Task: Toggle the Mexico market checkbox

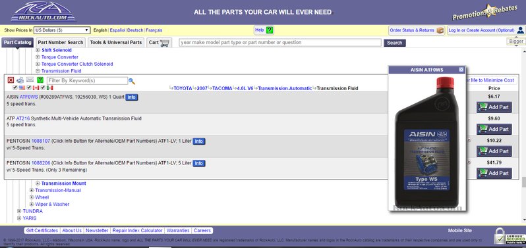Action: (43, 87)
